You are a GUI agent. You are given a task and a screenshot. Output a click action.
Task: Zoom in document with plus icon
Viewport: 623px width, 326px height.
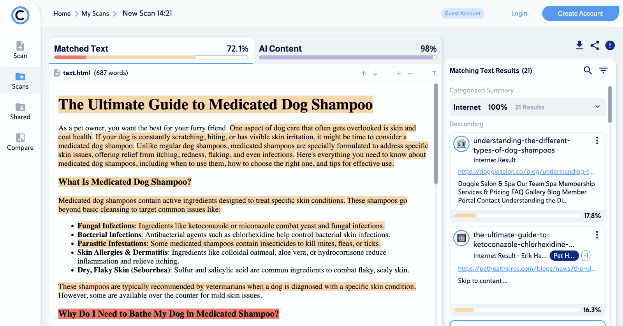point(399,73)
